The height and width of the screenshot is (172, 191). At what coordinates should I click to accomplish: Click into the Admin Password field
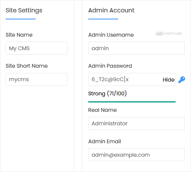click(x=132, y=79)
